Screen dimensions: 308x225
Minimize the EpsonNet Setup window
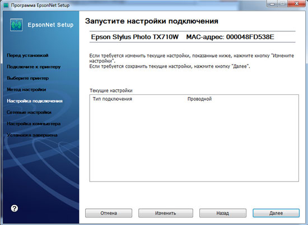coord(272,3)
